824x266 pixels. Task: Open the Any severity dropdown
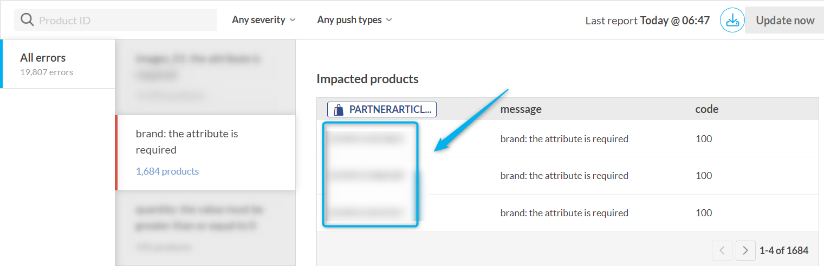point(264,20)
